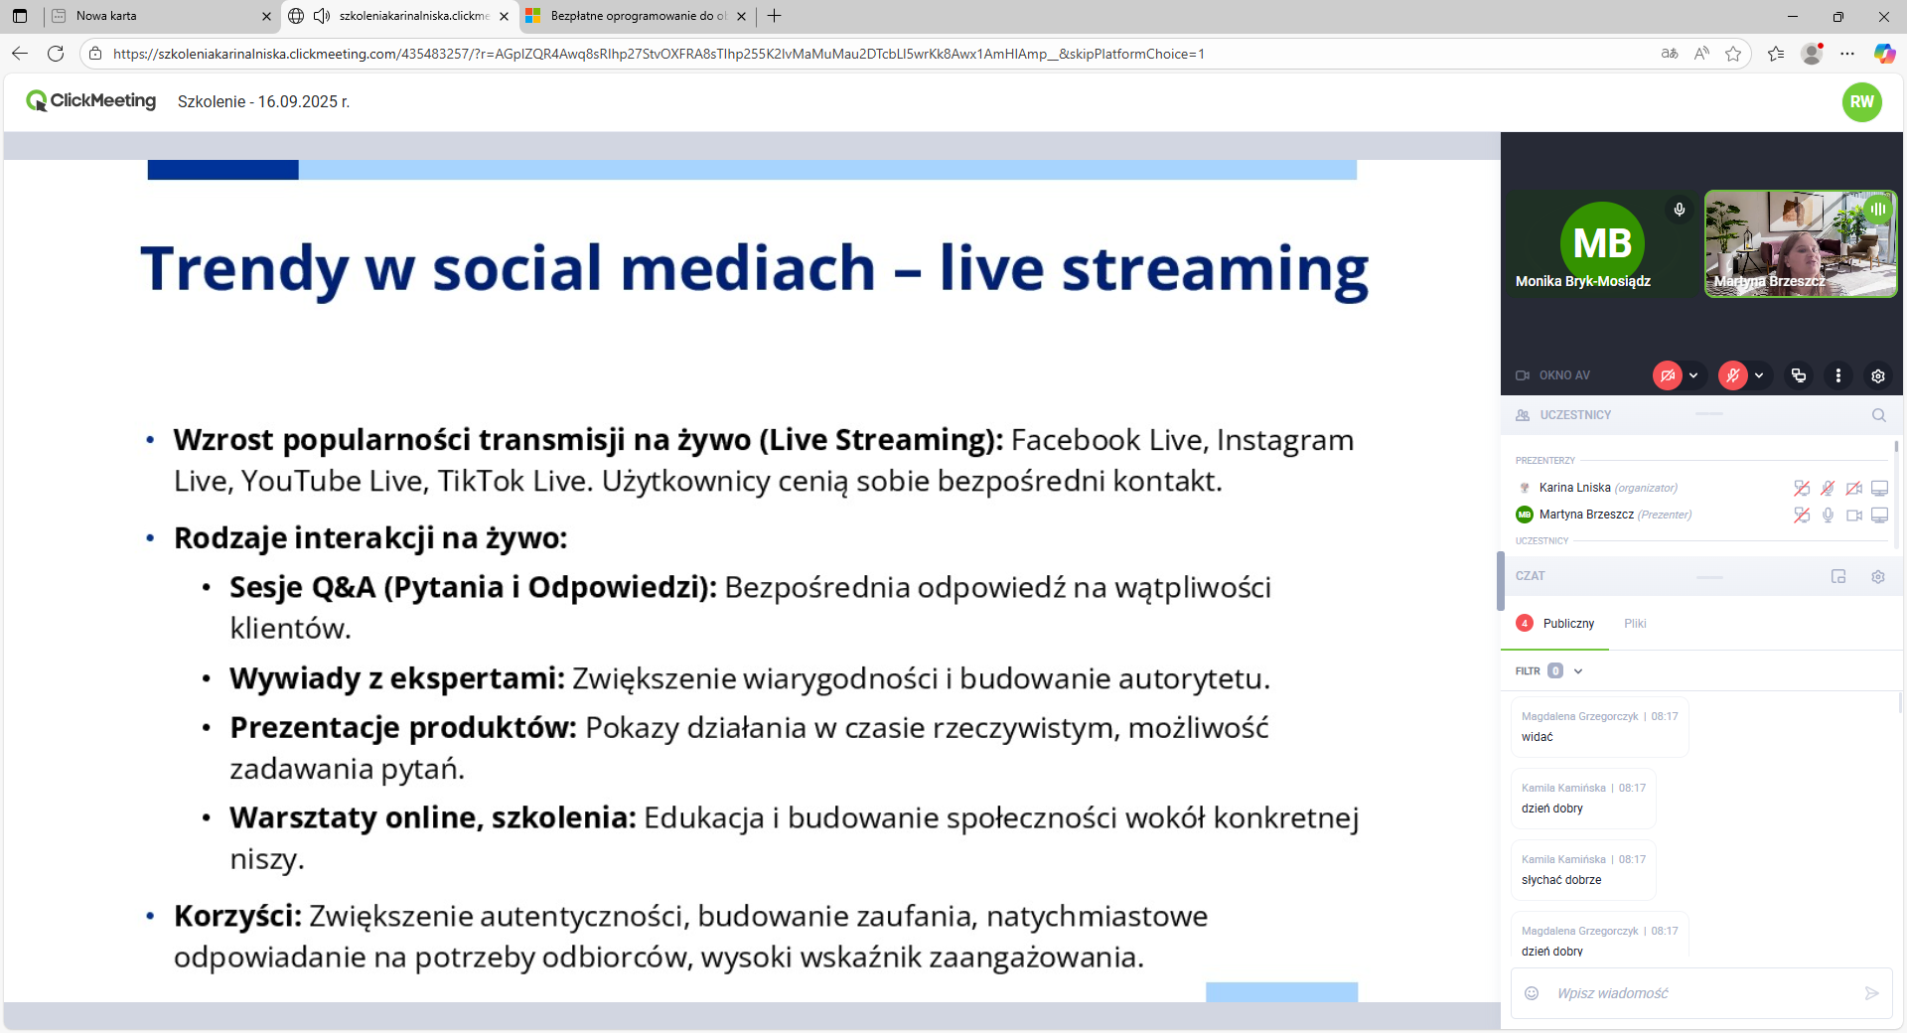Open the RW user avatar menu

(1862, 101)
